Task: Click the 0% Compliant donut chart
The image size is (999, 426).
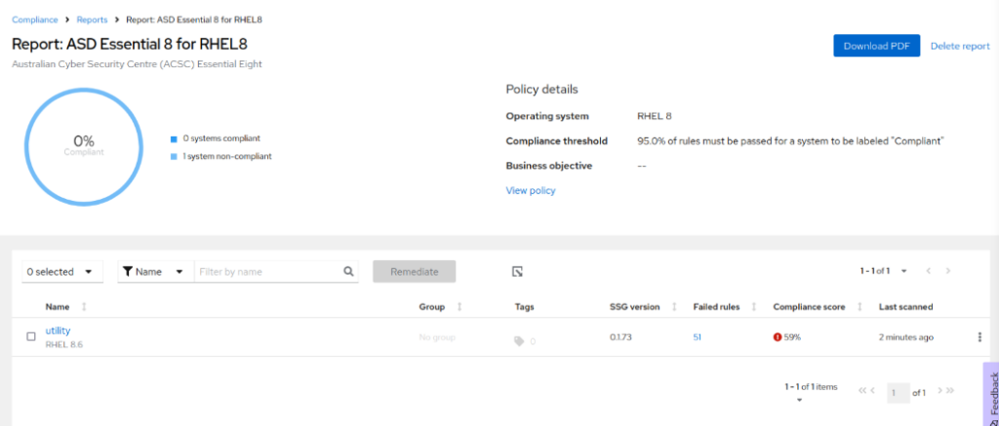Action: coord(84,147)
